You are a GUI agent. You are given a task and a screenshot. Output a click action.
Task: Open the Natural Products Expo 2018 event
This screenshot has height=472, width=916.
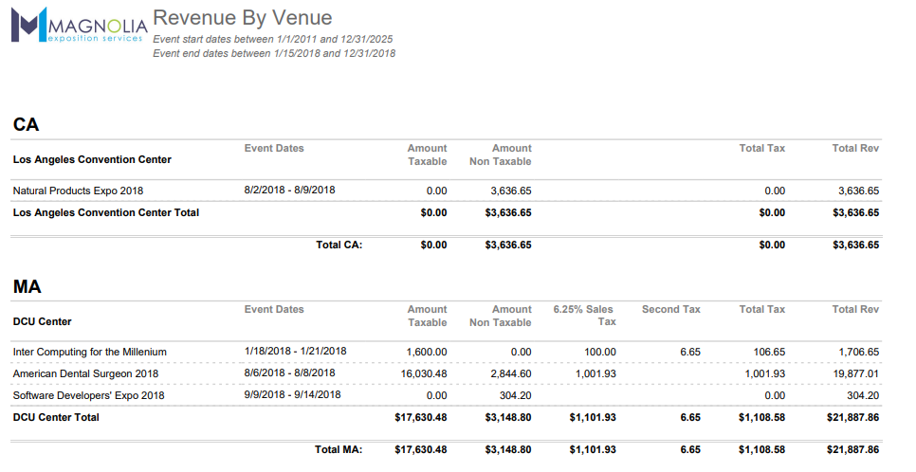point(78,191)
